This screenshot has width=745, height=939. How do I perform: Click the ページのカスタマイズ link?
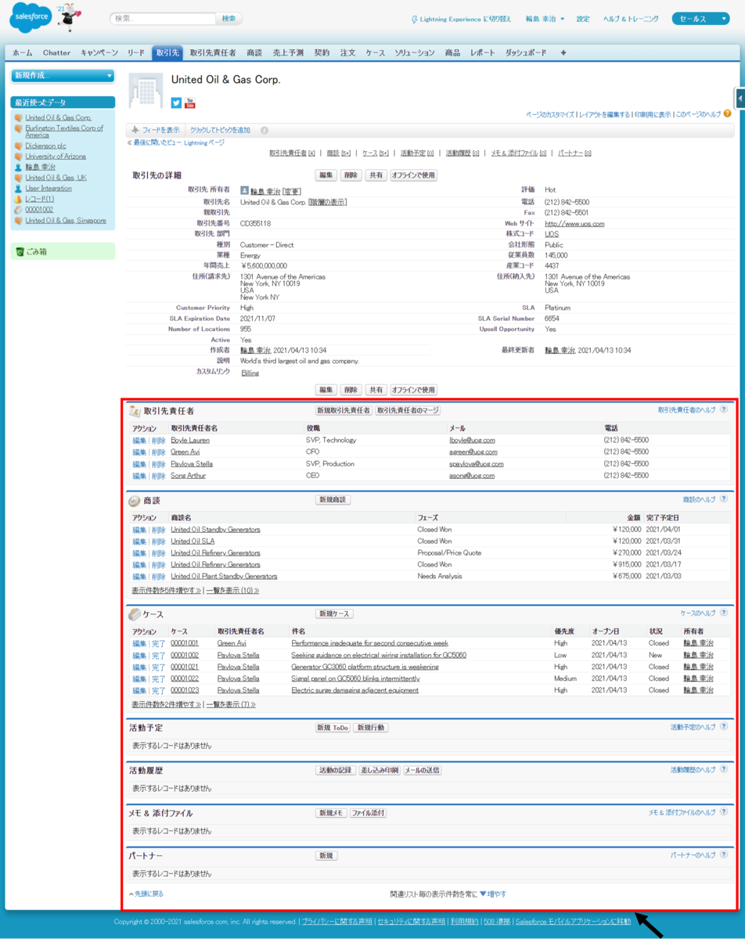click(x=551, y=114)
